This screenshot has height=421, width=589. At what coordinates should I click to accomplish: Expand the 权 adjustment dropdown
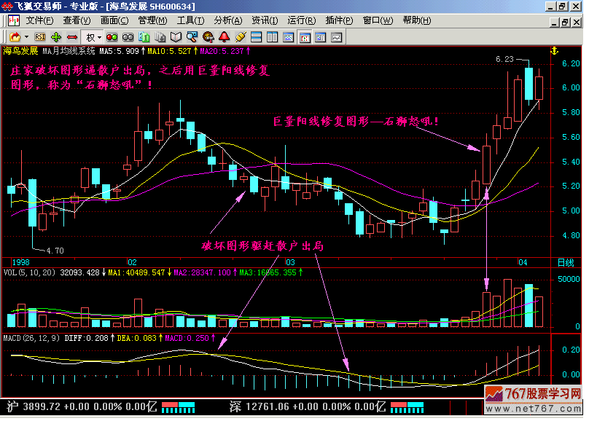99,36
